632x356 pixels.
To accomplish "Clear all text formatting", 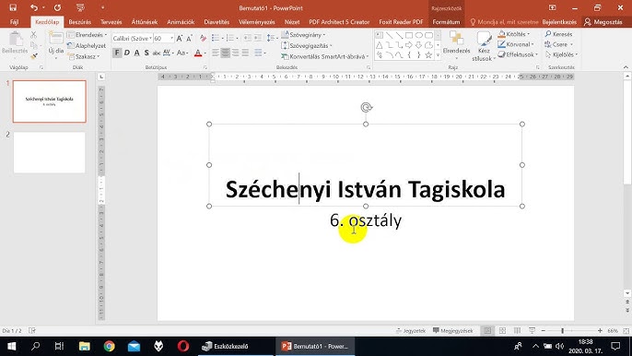I will (x=203, y=39).
